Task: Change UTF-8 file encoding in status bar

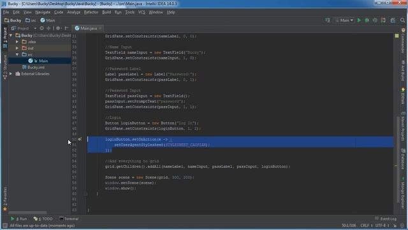Action: [382, 226]
